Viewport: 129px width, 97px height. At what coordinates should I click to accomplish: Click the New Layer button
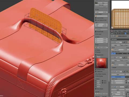click(101, 5)
